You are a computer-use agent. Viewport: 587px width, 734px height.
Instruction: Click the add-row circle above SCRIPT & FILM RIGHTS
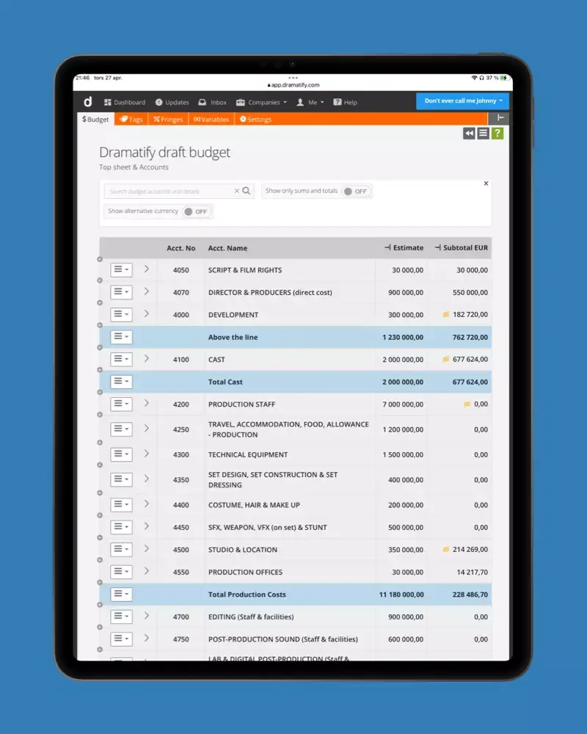pyautogui.click(x=100, y=259)
